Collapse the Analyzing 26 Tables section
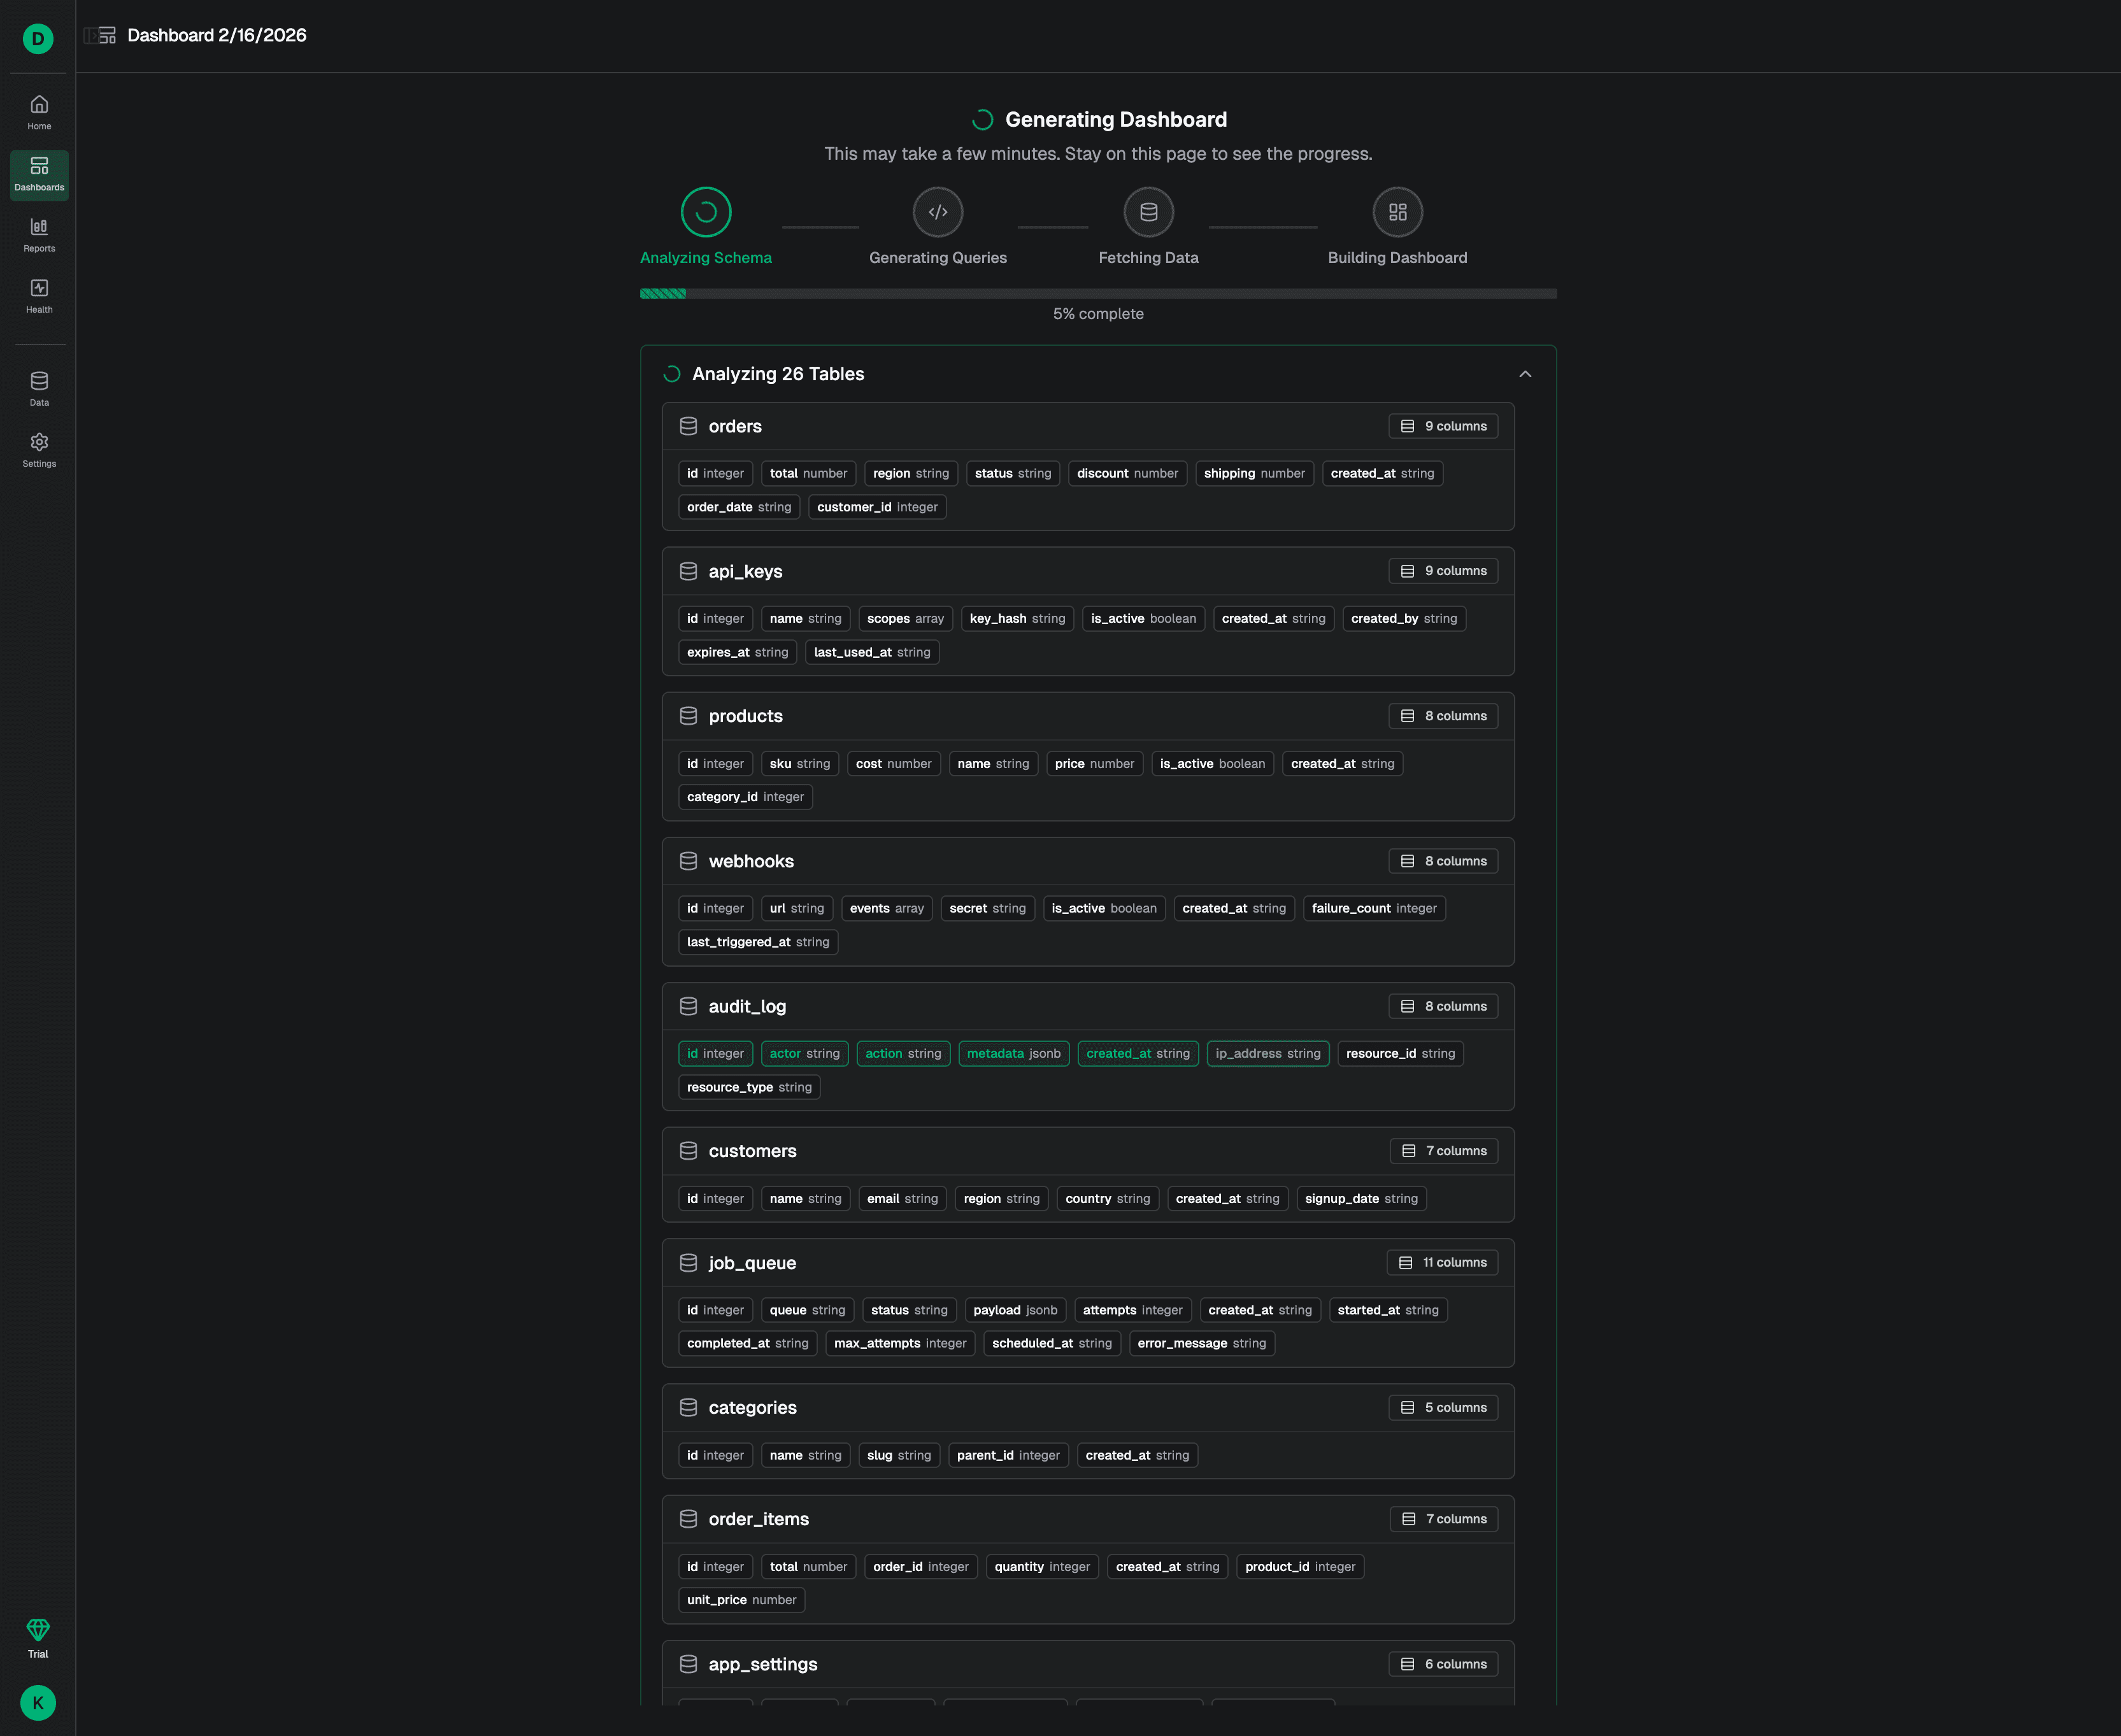 coord(1525,374)
